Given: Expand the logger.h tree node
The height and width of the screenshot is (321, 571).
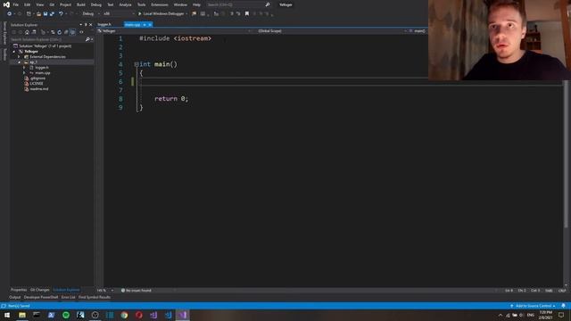Looking at the screenshot, I should tap(24, 68).
